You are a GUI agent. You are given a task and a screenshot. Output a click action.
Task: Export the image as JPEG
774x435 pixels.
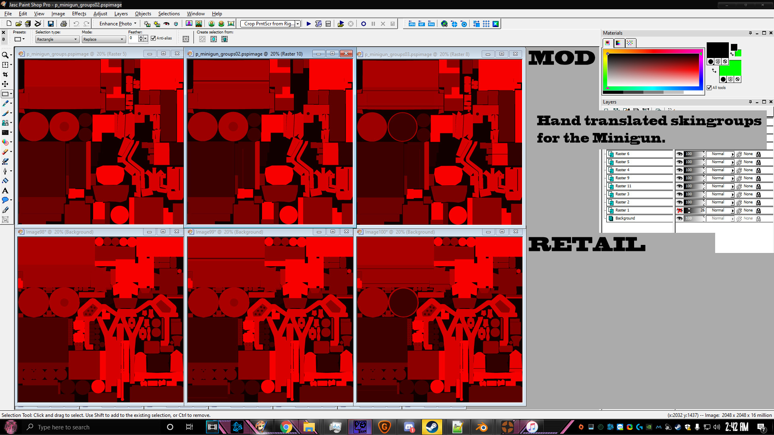412,24
